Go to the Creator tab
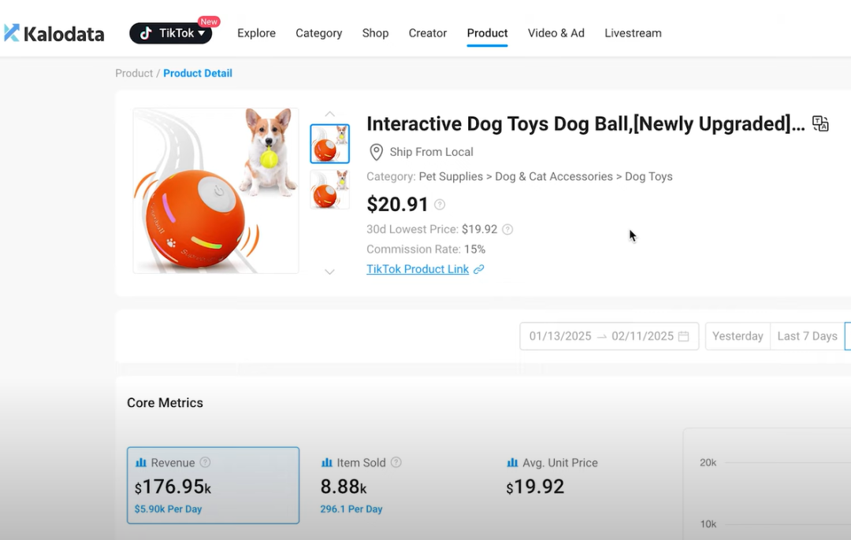 [x=427, y=33]
